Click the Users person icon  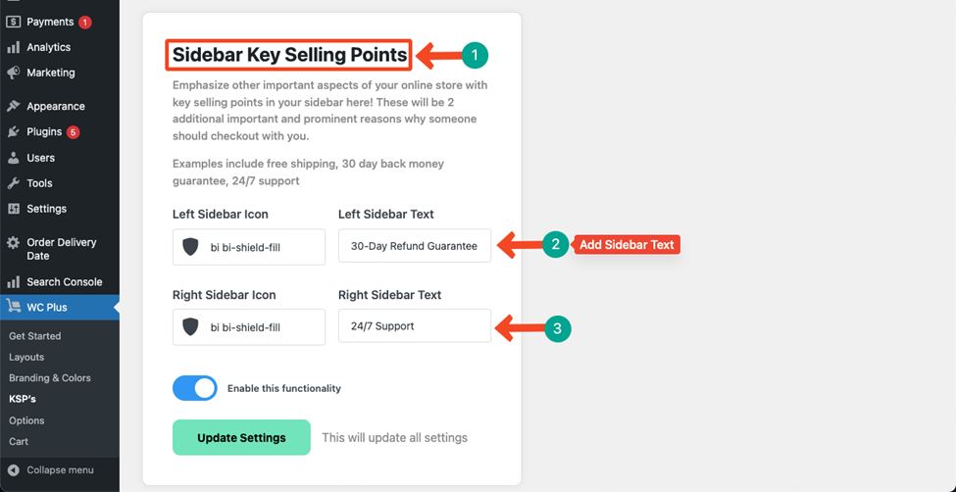click(x=14, y=158)
